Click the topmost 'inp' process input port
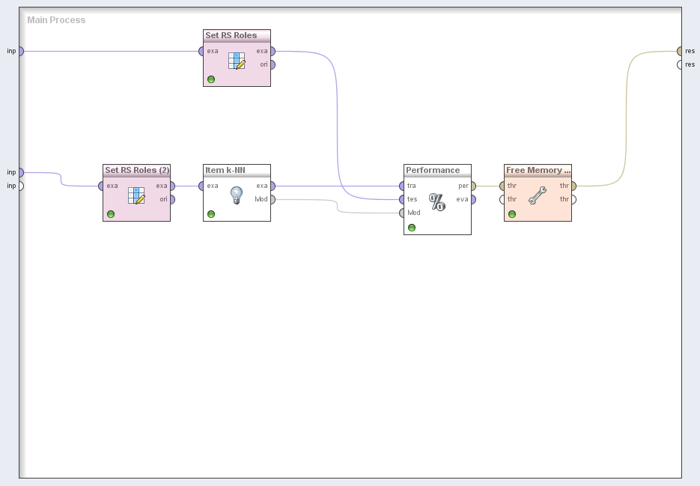Viewport: 700px width, 486px height. coord(20,51)
